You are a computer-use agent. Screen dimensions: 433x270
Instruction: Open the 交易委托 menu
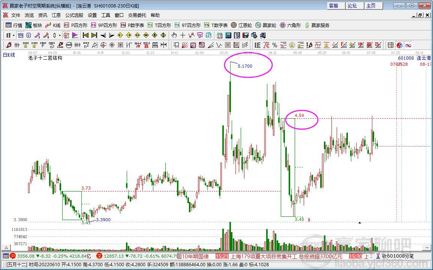click(137, 15)
